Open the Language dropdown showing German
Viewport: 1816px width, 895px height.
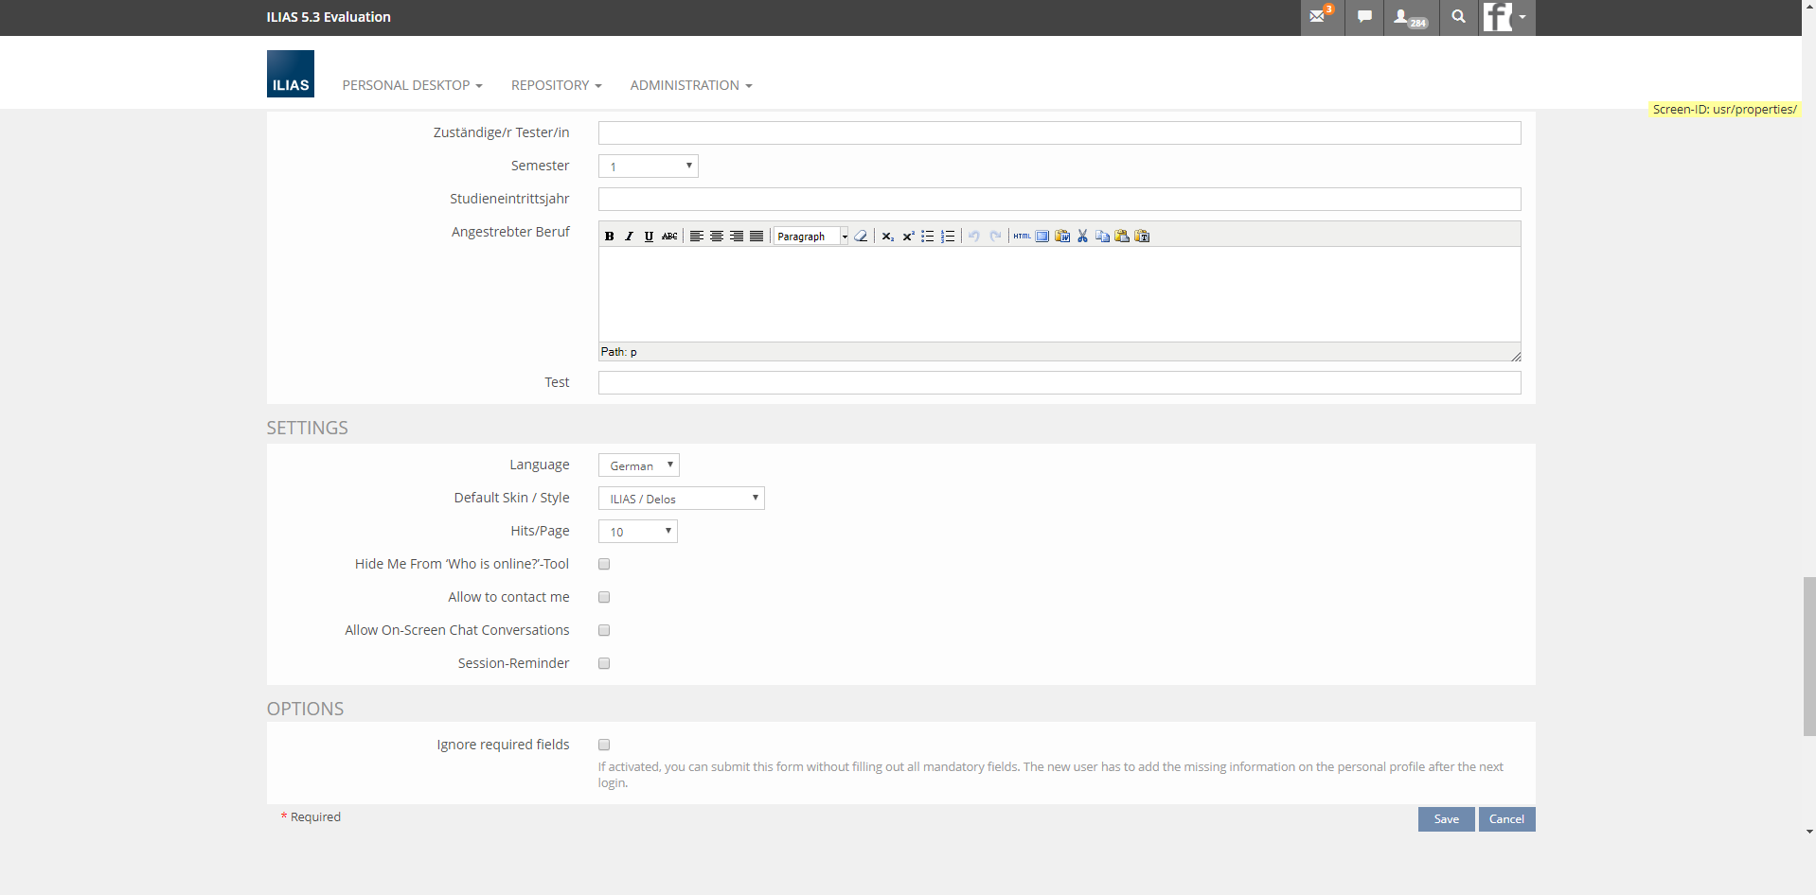pyautogui.click(x=639, y=465)
